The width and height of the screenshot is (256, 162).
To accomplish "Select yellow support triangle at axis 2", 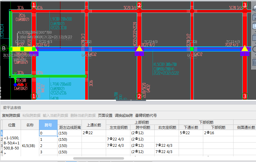I will [139, 49].
